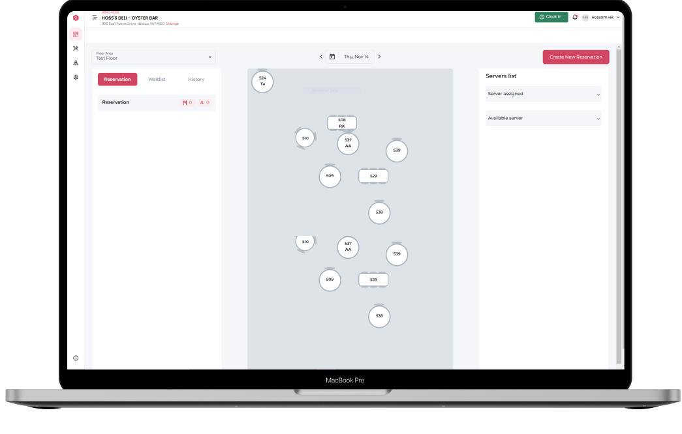Open the calendar date picker icon
Screen dimensions: 682x434
click(332, 57)
